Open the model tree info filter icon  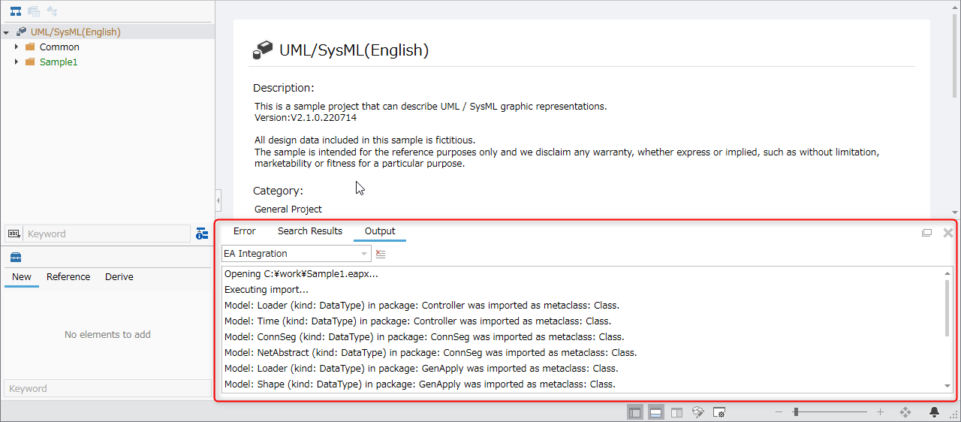pos(202,234)
